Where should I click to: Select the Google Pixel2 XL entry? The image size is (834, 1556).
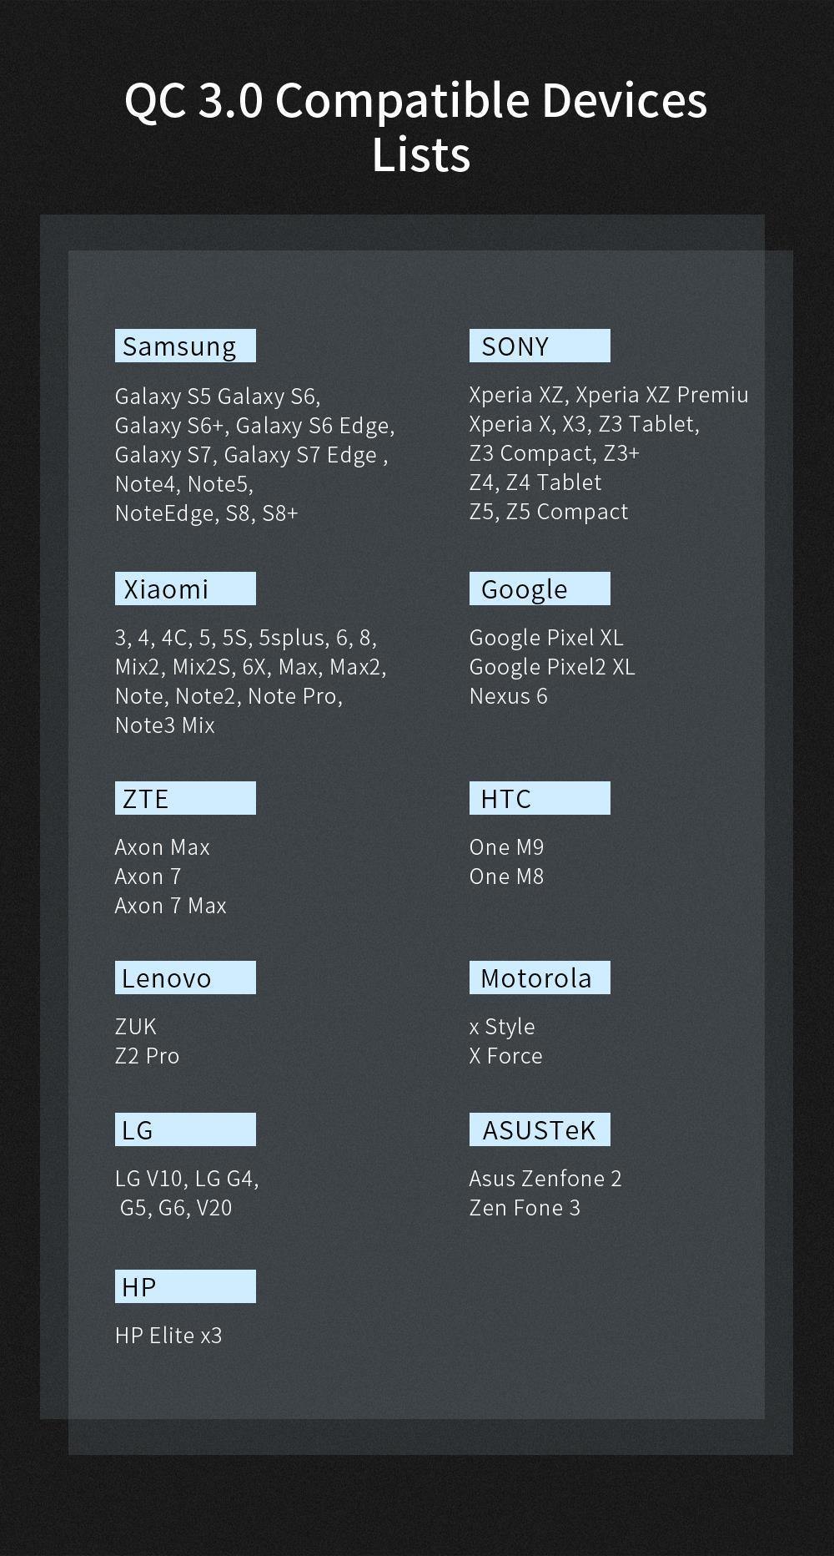[x=551, y=666]
